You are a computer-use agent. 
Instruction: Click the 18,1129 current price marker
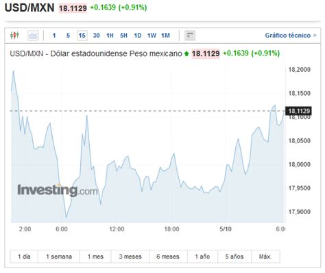[298, 111]
